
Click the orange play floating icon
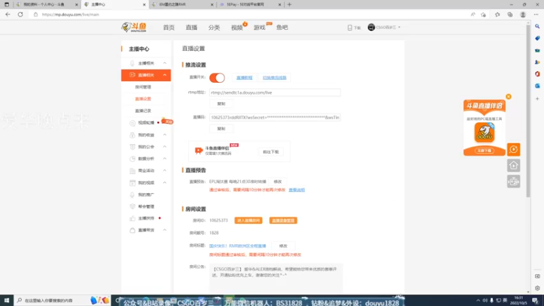tap(513, 150)
